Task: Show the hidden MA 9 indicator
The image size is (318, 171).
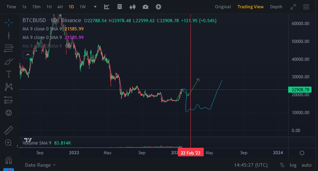Action: (68, 46)
